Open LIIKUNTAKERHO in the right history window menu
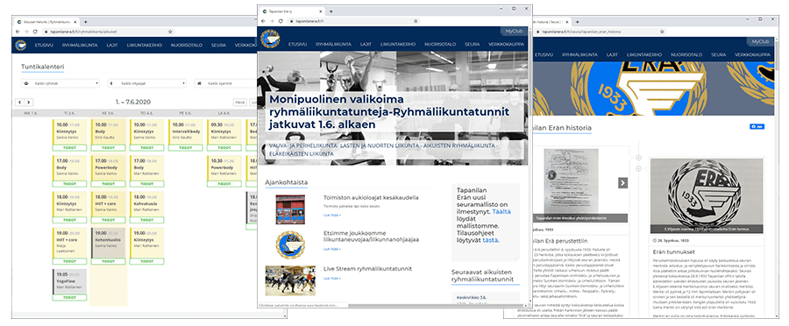 (x=644, y=54)
